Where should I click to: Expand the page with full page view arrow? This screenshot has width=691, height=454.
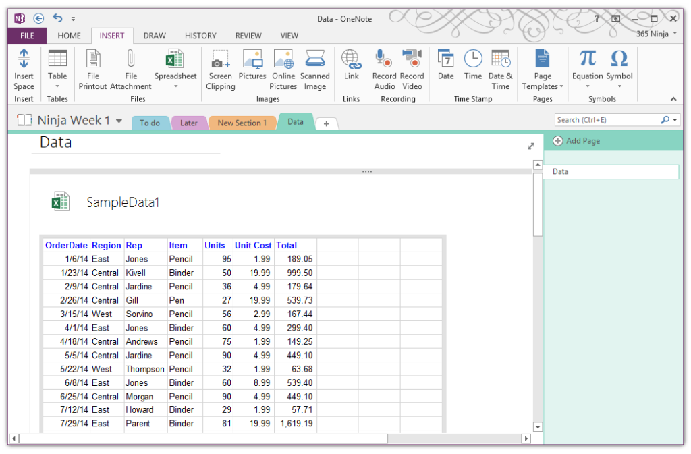(x=531, y=146)
